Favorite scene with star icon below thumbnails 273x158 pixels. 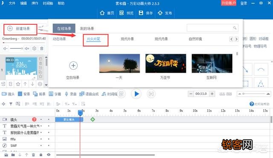tap(18, 84)
